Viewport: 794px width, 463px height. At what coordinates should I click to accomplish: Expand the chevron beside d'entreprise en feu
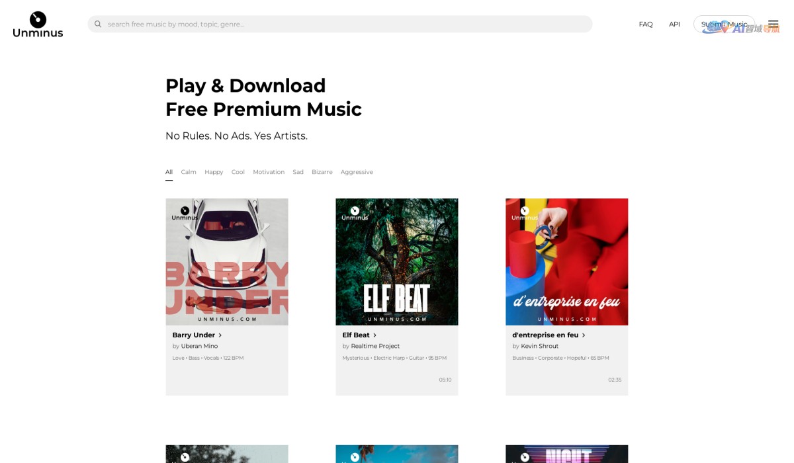(x=584, y=335)
